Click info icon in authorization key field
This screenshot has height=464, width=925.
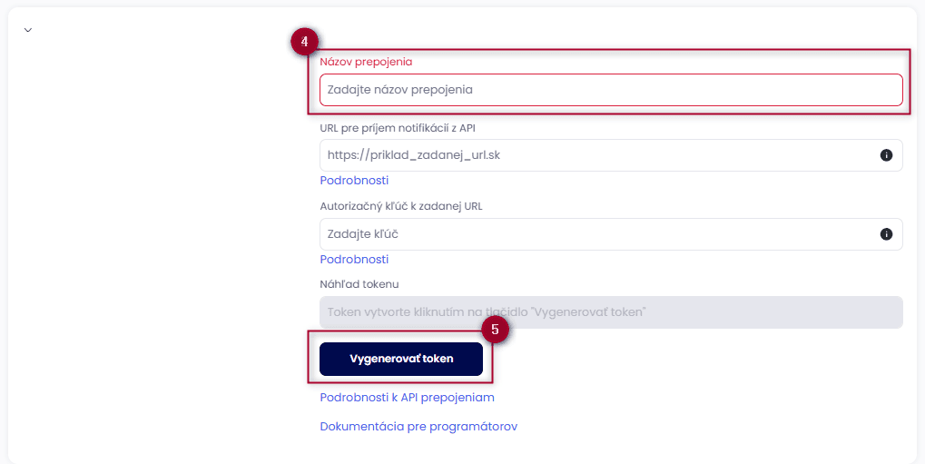pyautogui.click(x=886, y=234)
